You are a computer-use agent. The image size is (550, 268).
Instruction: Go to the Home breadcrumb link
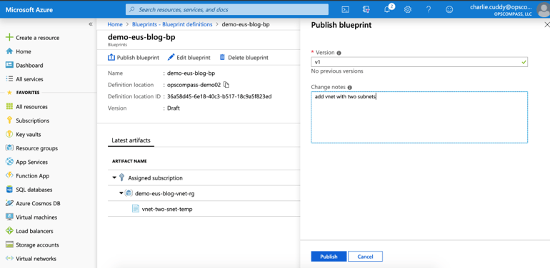click(115, 24)
